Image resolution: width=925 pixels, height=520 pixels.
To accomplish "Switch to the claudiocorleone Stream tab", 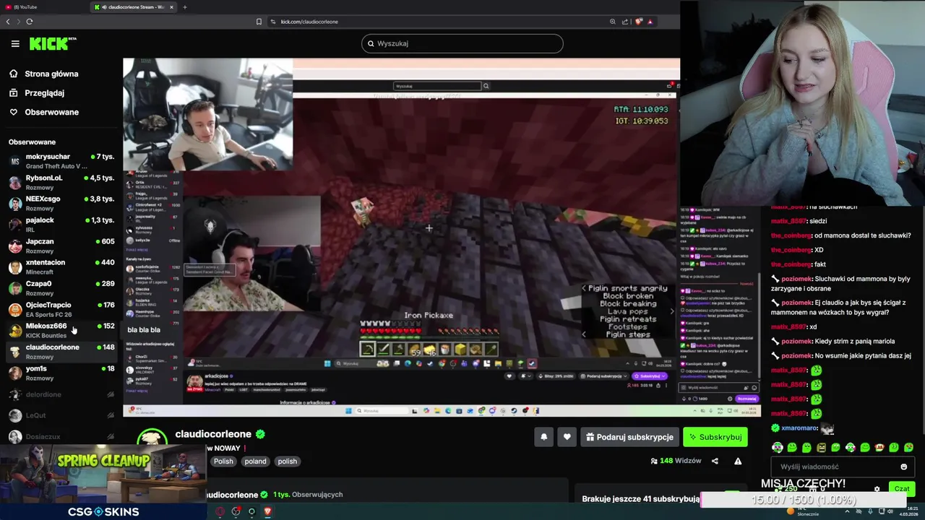I will [132, 7].
